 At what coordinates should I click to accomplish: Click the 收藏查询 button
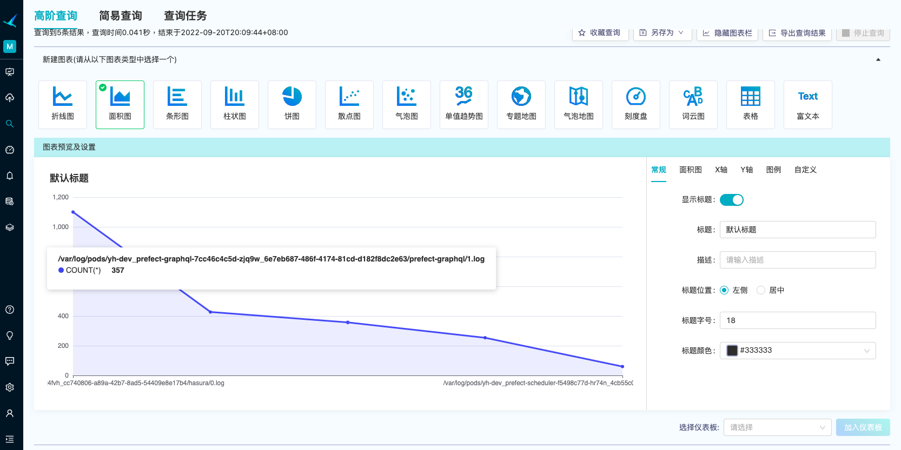click(x=600, y=33)
